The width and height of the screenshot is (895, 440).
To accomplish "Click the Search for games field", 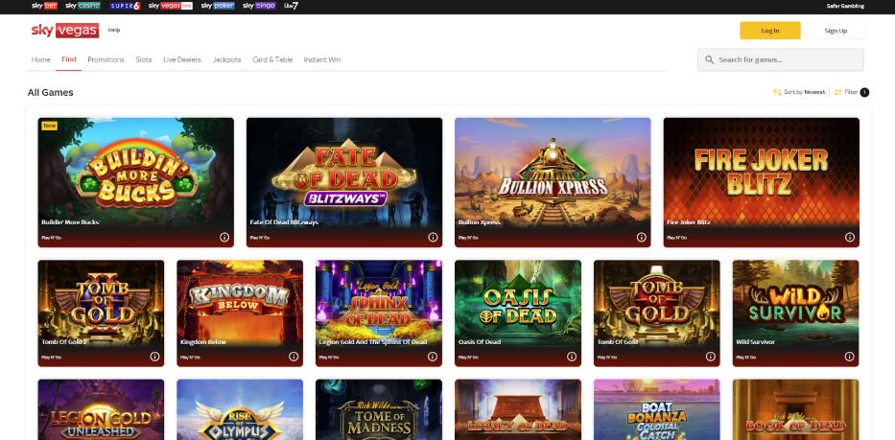I will [780, 59].
